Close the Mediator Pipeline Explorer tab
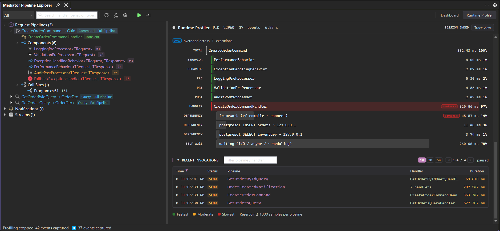Viewport: 500px width, 231px height. point(66,5)
